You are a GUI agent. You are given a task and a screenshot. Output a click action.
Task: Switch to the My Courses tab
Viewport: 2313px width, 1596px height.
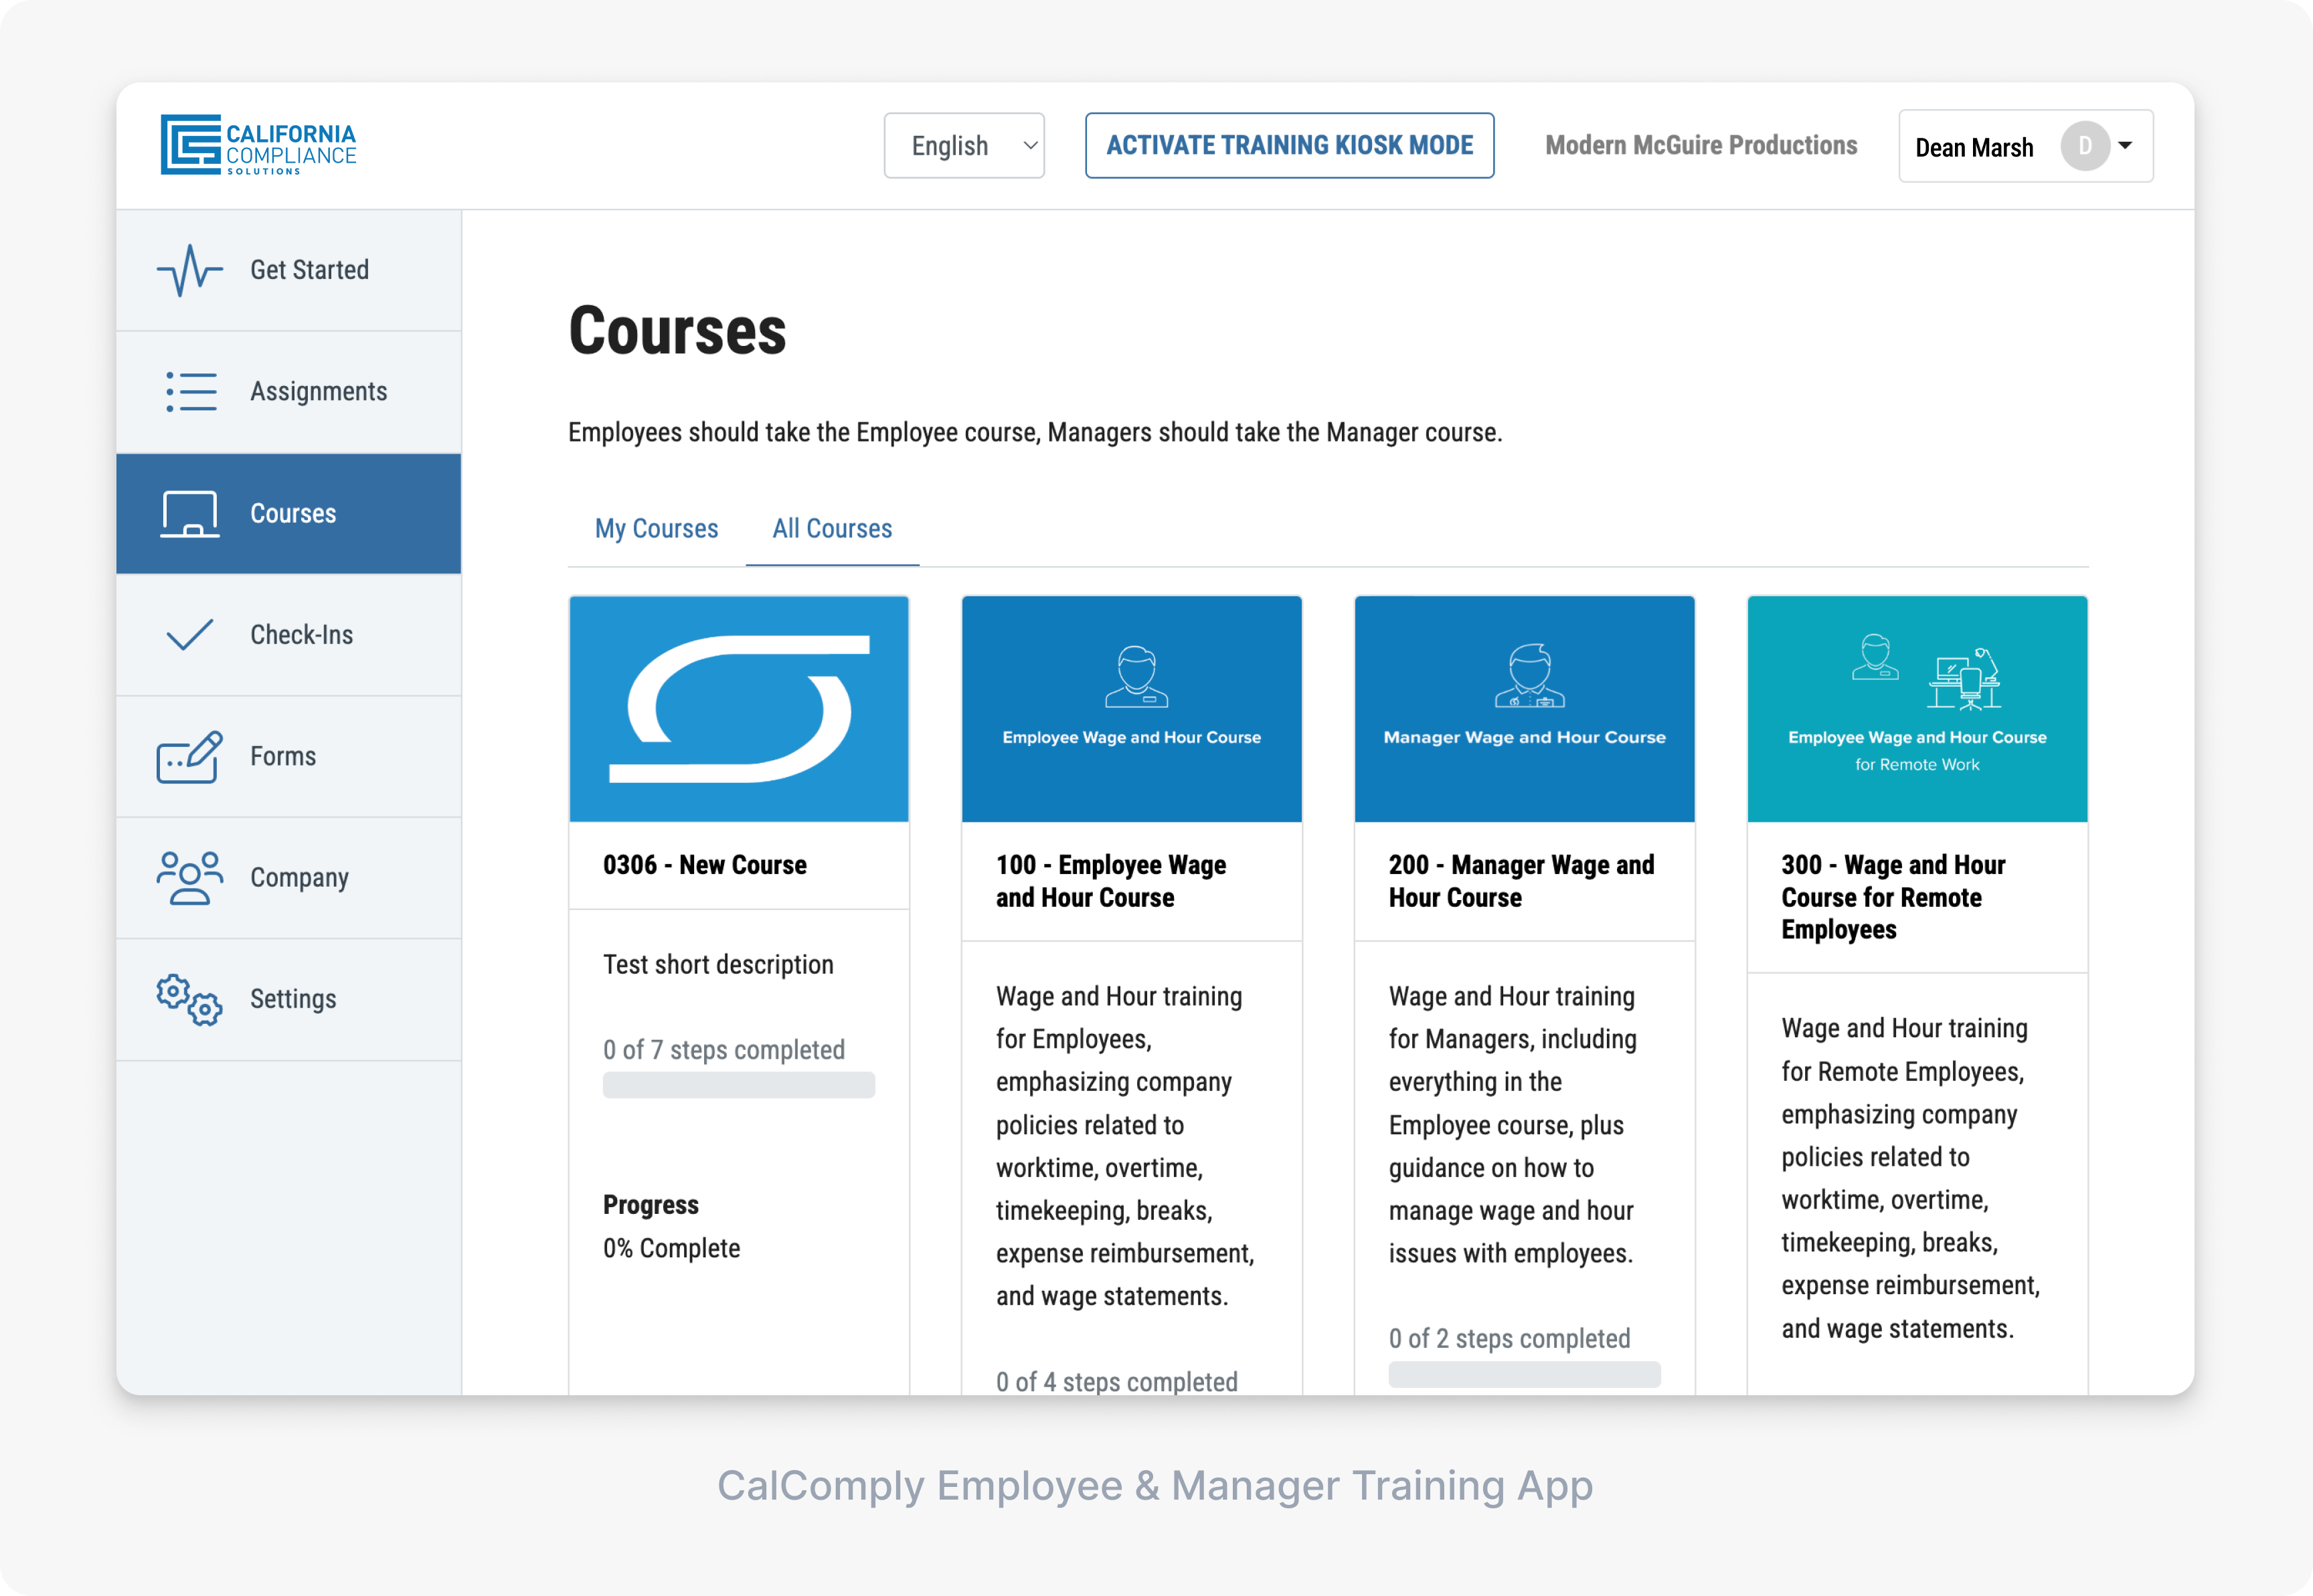(656, 529)
